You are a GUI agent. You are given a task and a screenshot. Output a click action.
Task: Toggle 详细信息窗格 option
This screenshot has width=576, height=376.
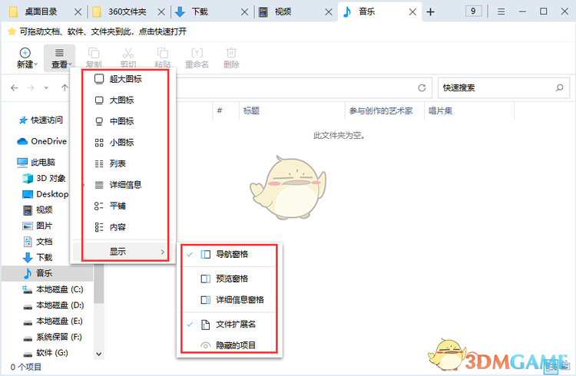(229, 300)
